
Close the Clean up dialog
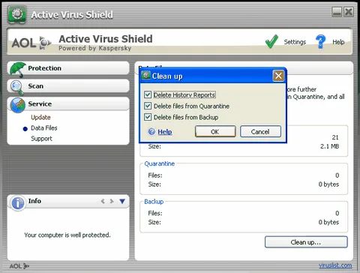click(278, 76)
